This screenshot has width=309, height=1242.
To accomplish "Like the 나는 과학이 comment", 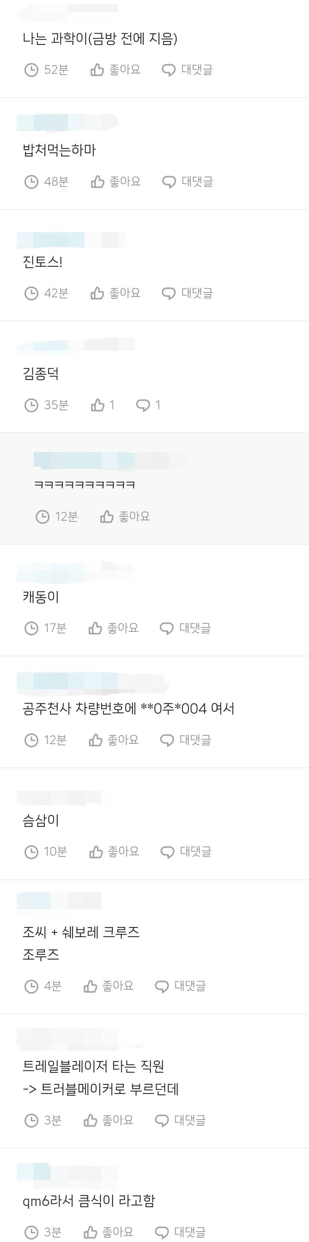I will pos(116,70).
